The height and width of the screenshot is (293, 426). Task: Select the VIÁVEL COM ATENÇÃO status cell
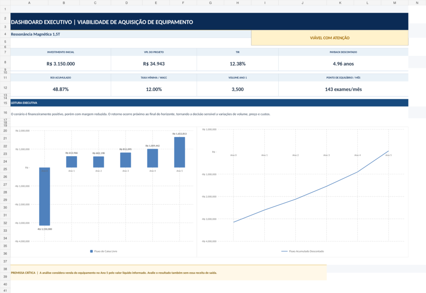click(x=329, y=38)
